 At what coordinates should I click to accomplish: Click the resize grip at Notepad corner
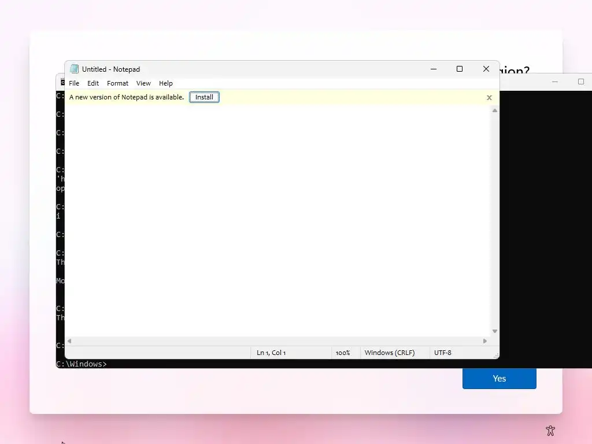496,356
